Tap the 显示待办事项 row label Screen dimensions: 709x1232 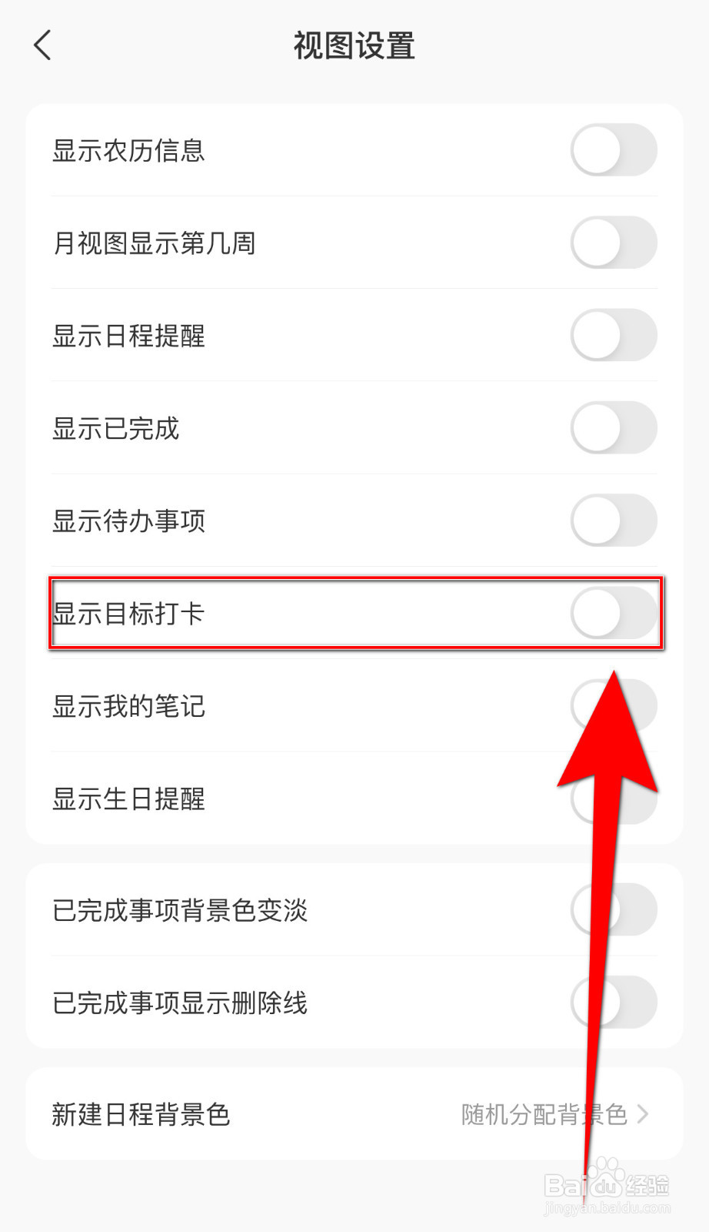coord(128,521)
